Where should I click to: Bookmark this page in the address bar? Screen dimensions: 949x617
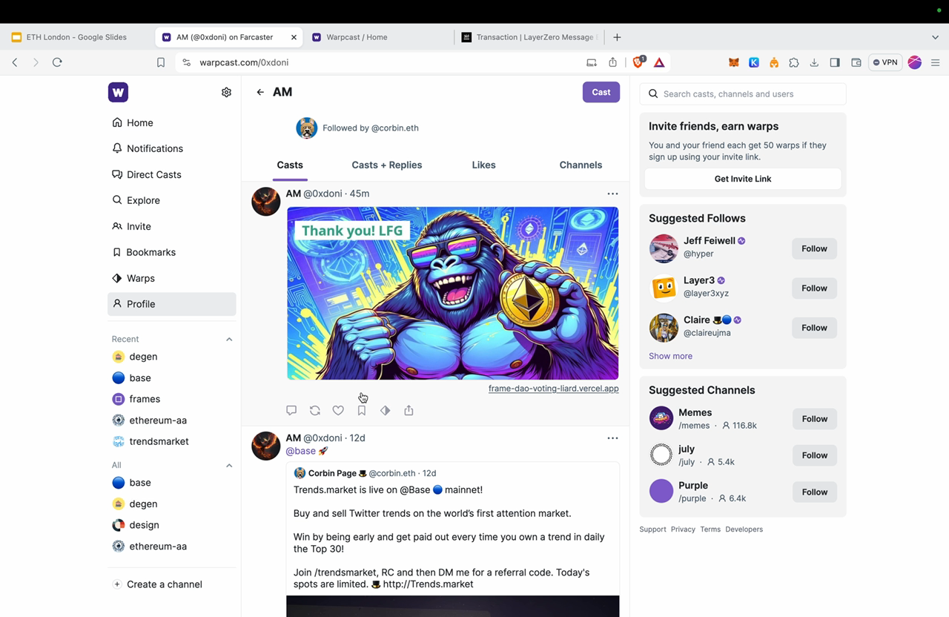point(161,62)
